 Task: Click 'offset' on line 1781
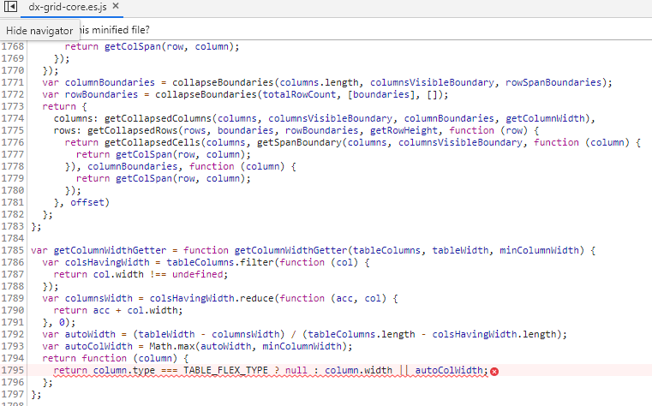pos(87,202)
